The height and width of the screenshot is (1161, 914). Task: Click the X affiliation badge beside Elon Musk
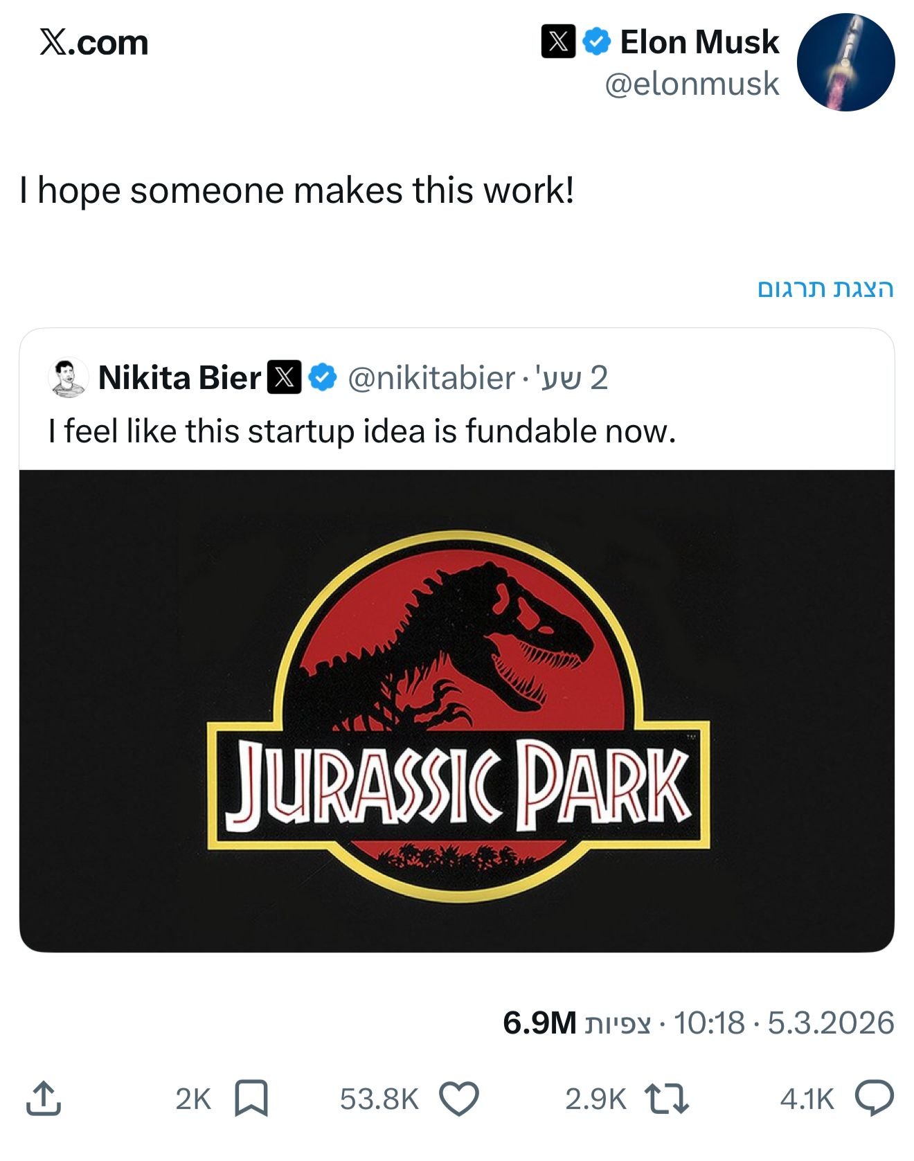pyautogui.click(x=558, y=42)
